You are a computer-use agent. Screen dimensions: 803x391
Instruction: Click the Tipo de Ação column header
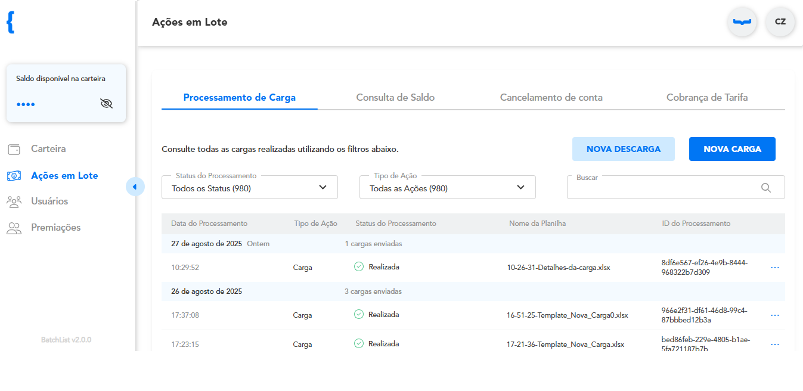click(315, 224)
